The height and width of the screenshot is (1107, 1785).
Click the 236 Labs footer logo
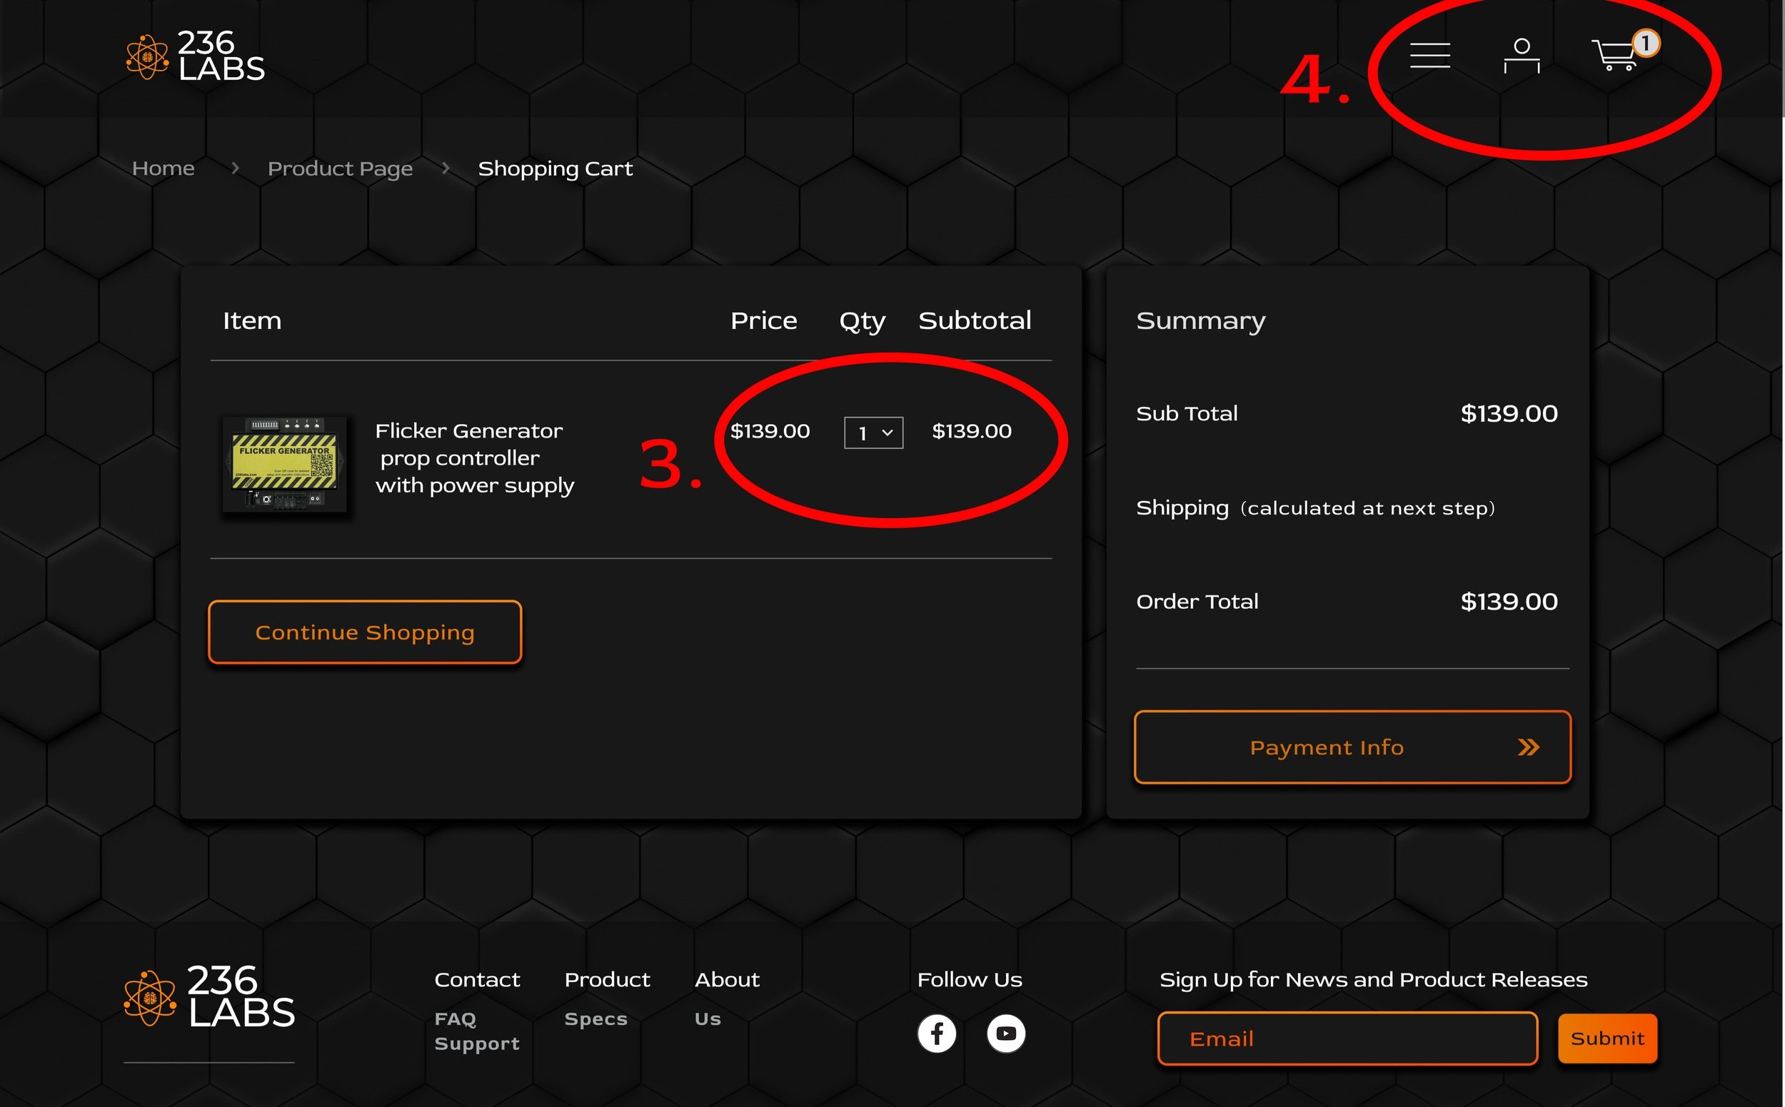coord(210,997)
